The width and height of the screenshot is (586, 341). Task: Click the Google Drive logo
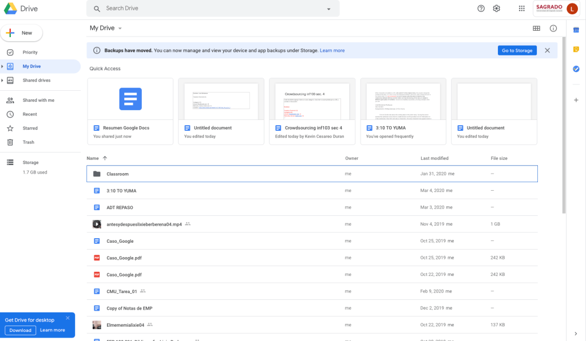tap(10, 8)
